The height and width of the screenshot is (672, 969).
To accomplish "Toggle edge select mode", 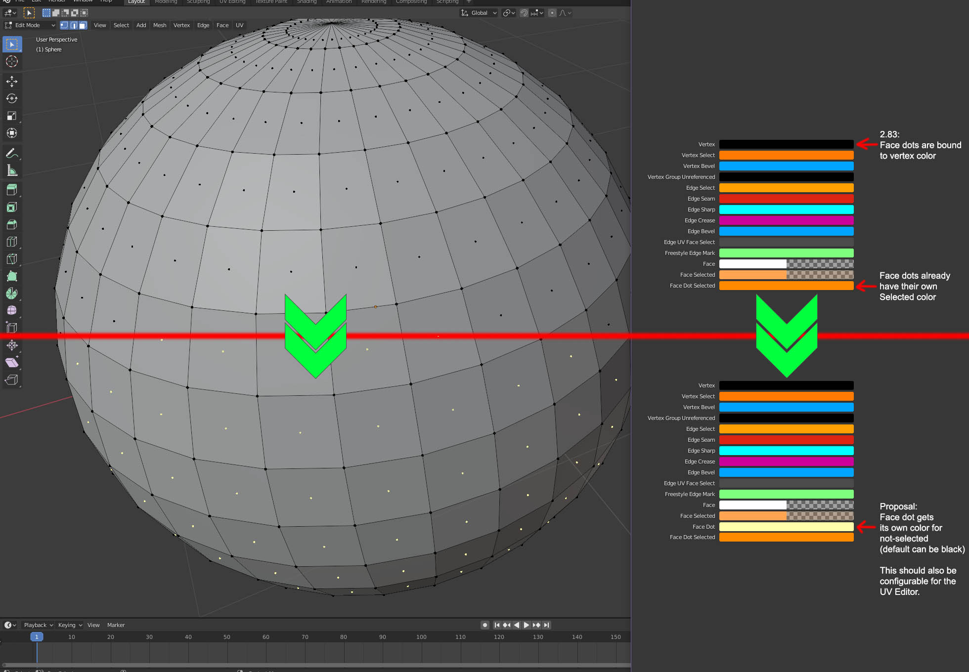I will coord(74,25).
